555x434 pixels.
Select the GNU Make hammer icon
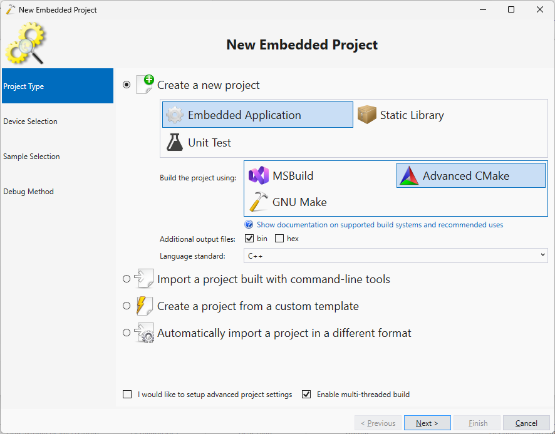click(x=259, y=202)
